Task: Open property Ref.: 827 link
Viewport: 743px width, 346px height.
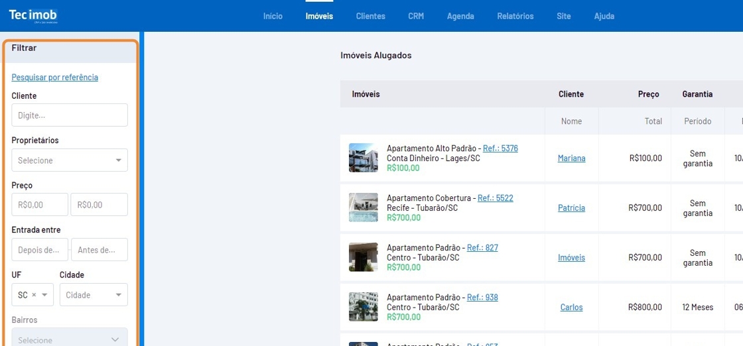Action: [x=482, y=248]
